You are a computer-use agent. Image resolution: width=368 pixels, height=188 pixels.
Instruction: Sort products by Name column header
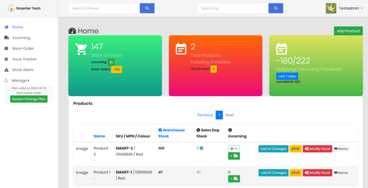pyautogui.click(x=99, y=136)
